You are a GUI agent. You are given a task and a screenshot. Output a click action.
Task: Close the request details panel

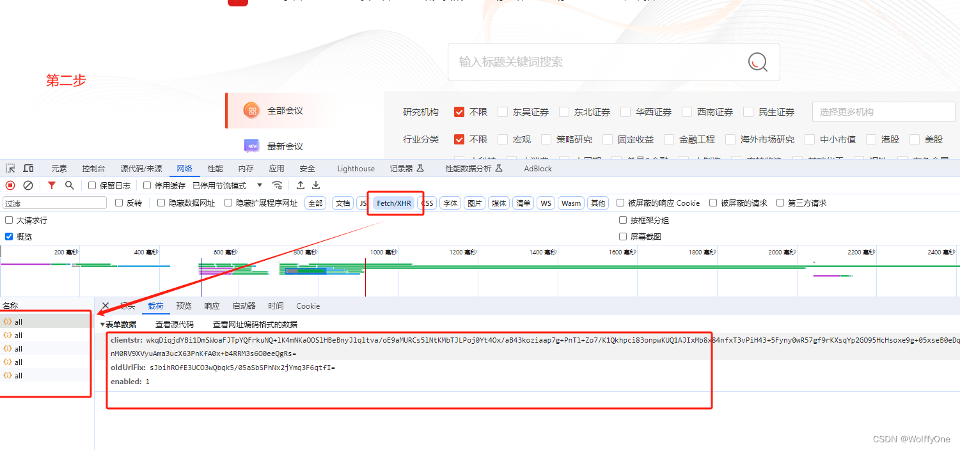click(106, 306)
